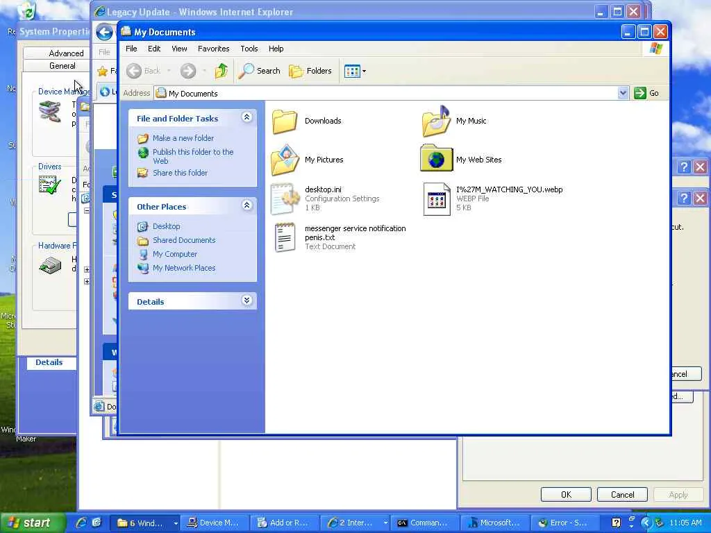711x533 pixels.
Task: Go up one folder level
Action: pos(221,71)
